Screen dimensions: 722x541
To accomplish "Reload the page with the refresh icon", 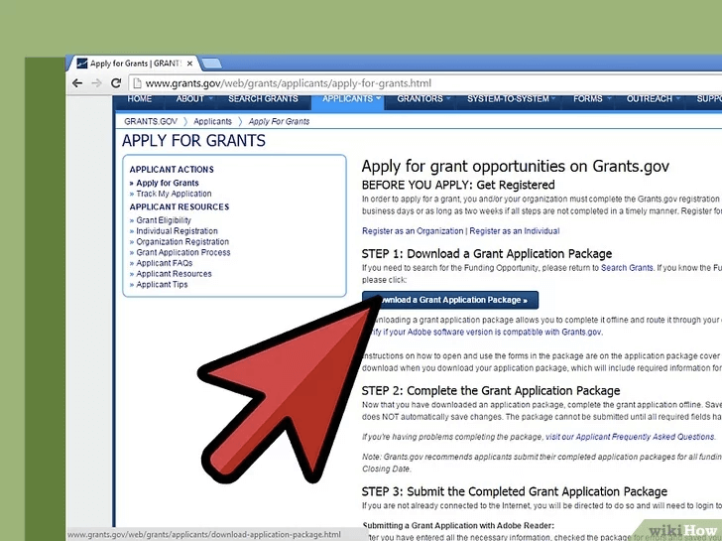I will (x=116, y=84).
